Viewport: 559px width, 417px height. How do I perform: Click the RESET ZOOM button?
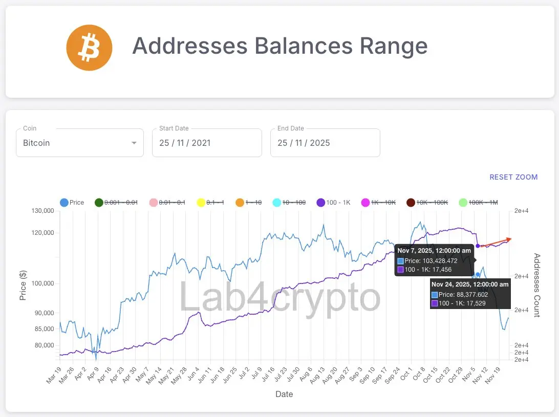[x=513, y=177]
